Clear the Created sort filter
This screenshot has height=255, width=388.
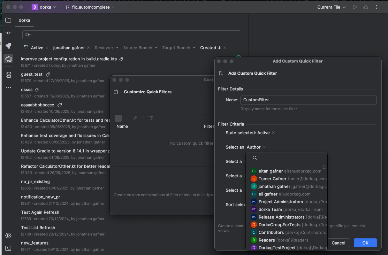[225, 48]
